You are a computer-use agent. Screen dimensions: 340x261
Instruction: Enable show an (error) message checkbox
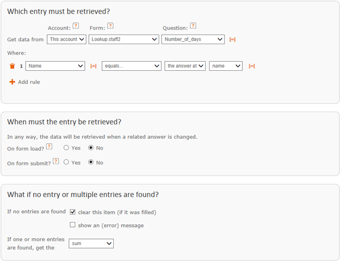(73, 225)
